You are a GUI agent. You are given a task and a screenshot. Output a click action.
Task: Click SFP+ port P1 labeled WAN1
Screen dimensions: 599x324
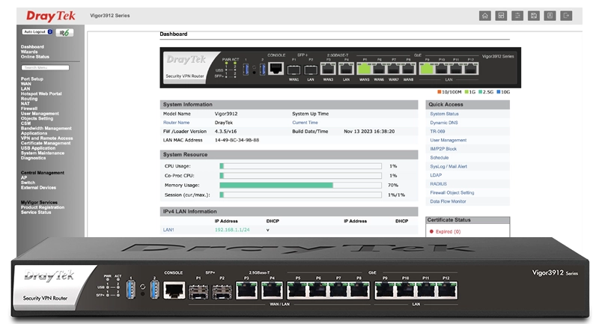pyautogui.click(x=294, y=70)
